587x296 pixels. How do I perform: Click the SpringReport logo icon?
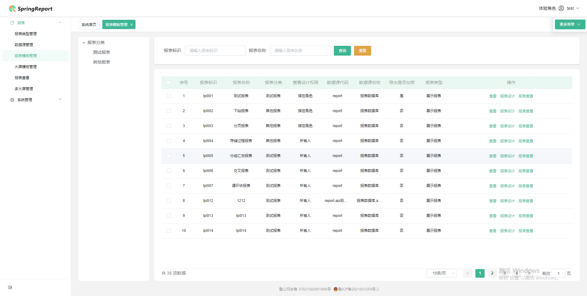pyautogui.click(x=12, y=9)
